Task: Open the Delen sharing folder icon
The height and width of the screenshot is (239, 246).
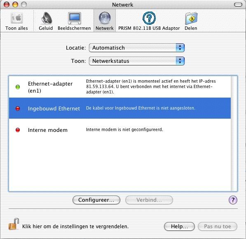Action: [191, 19]
